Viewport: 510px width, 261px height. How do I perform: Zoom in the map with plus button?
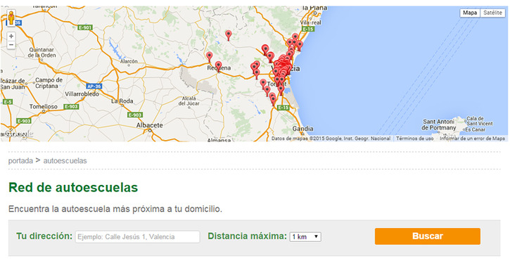11,36
